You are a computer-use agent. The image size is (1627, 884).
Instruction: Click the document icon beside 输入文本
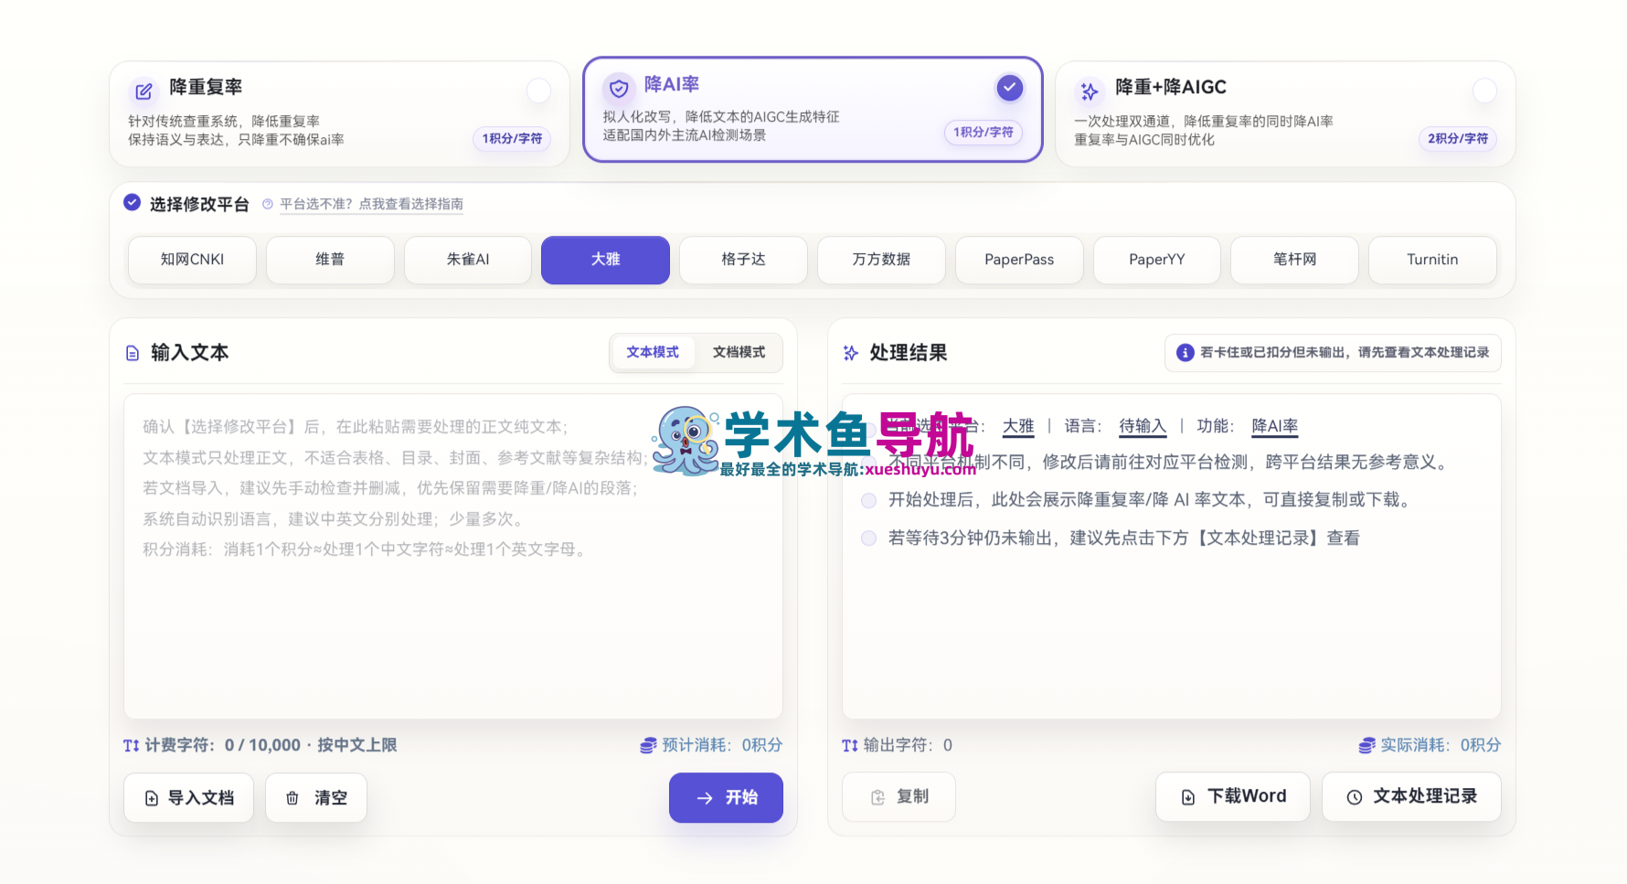pos(133,353)
